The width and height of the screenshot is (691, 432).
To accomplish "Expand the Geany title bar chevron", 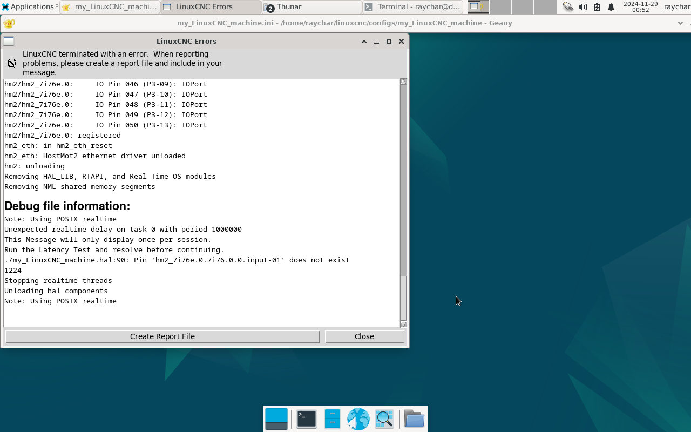I will (680, 23).
